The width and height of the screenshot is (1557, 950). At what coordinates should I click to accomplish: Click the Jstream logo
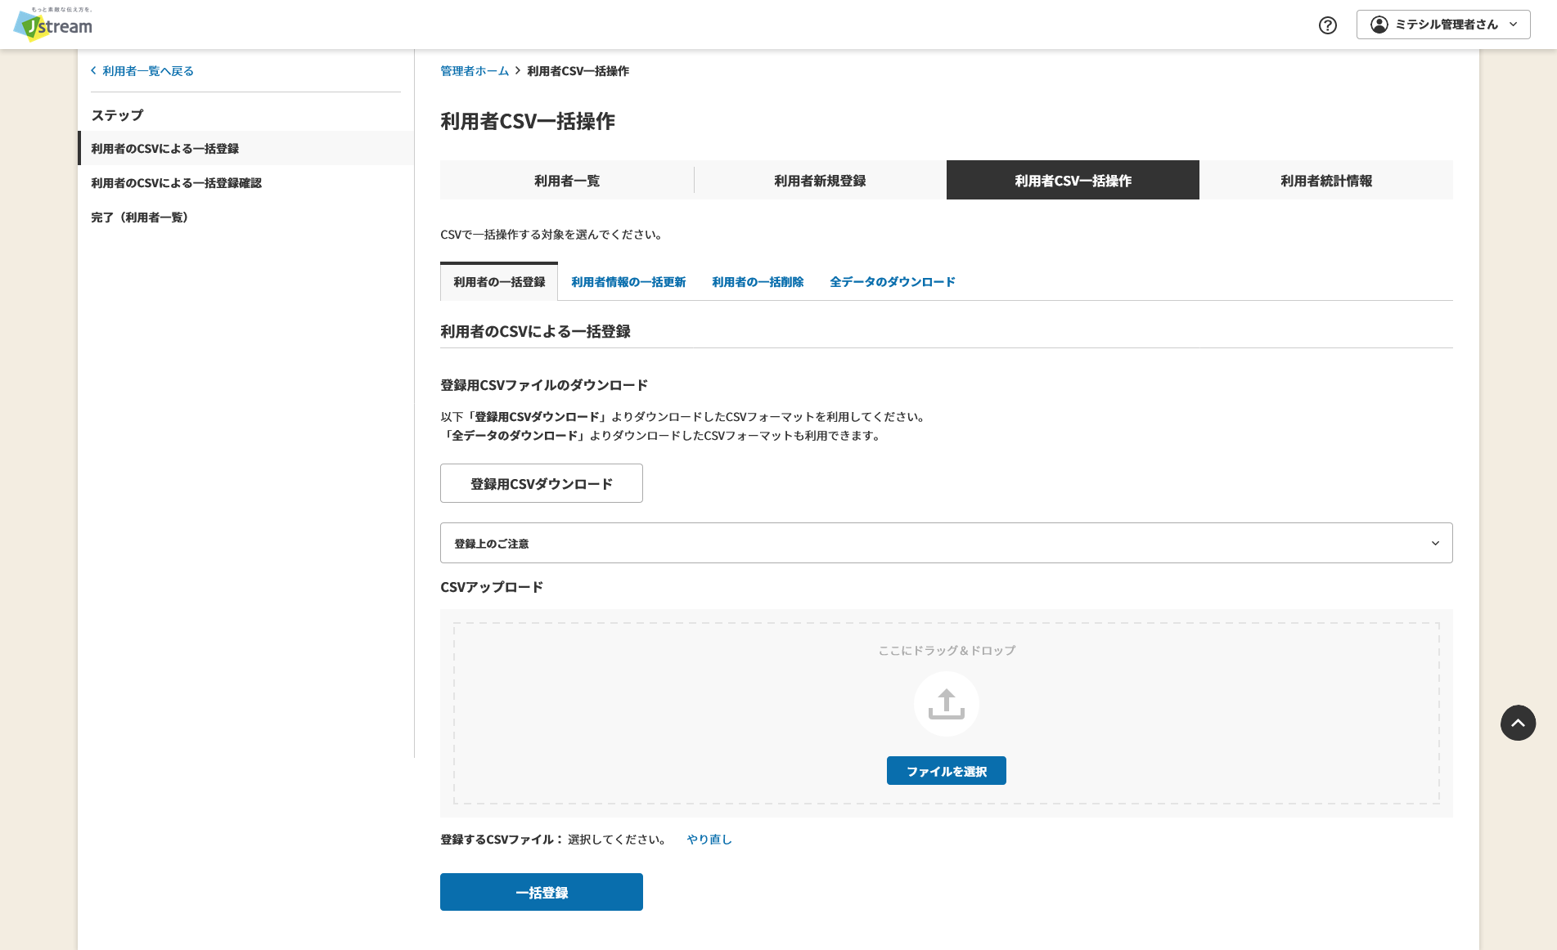coord(53,25)
